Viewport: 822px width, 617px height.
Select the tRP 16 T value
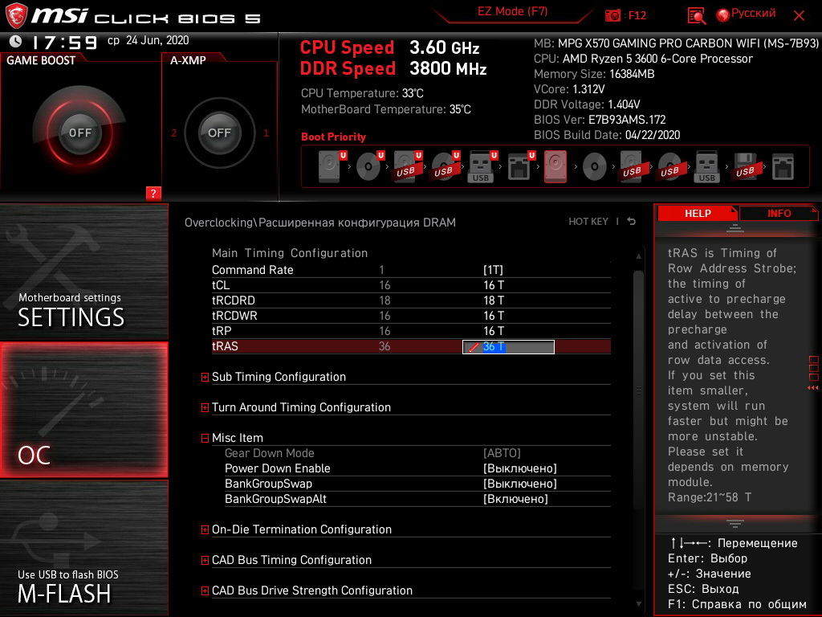(x=494, y=330)
